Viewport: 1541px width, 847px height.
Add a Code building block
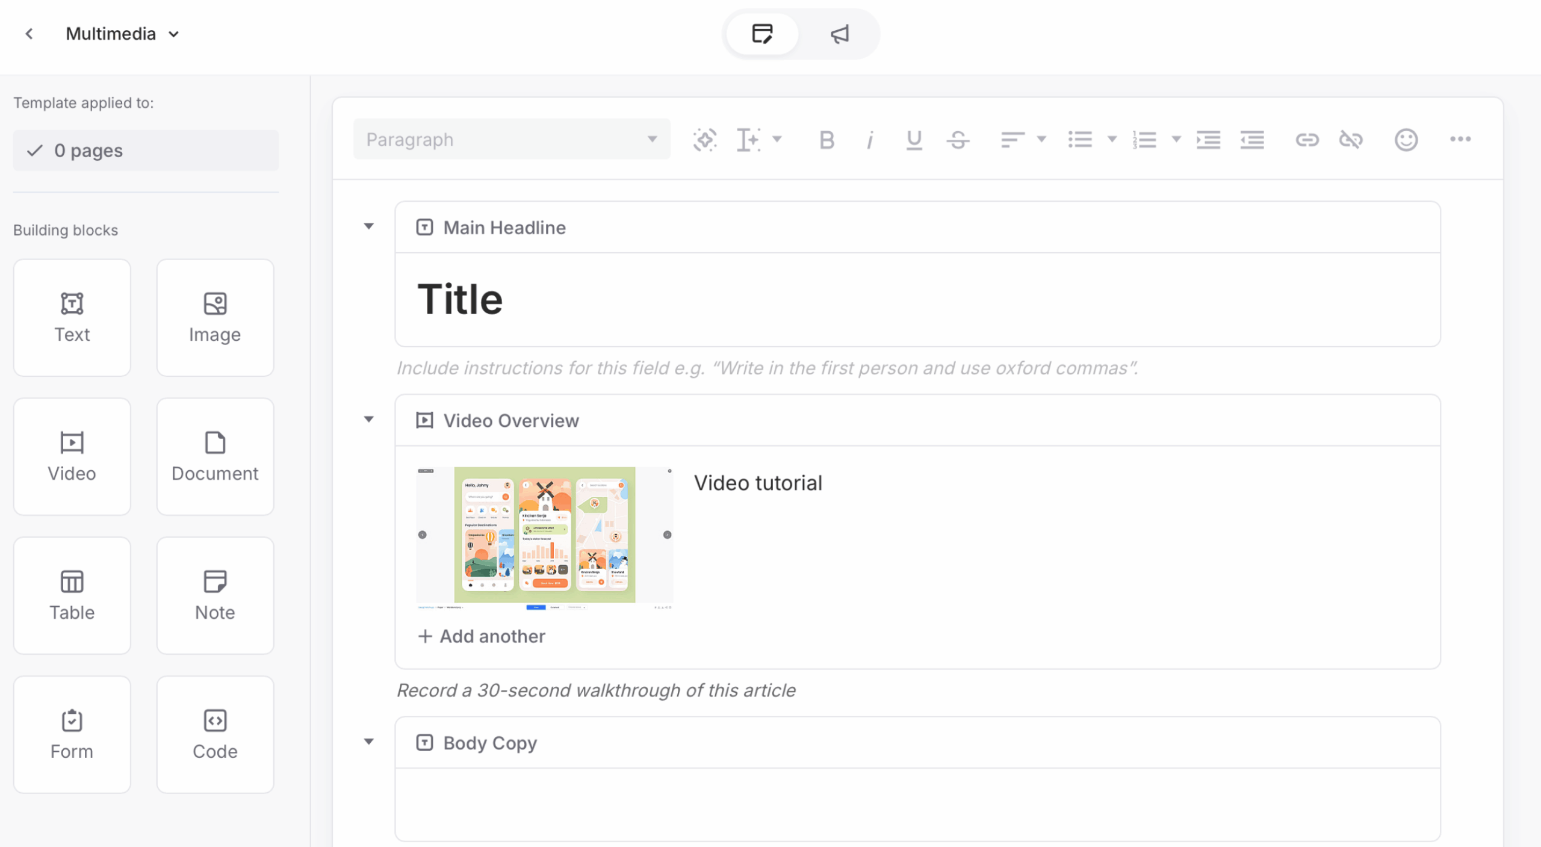point(215,735)
